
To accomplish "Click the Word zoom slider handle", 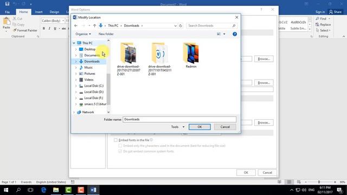I will 319,182.
